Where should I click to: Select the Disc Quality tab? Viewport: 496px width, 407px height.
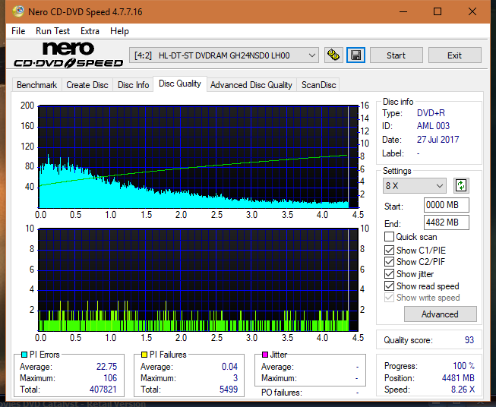[180, 84]
